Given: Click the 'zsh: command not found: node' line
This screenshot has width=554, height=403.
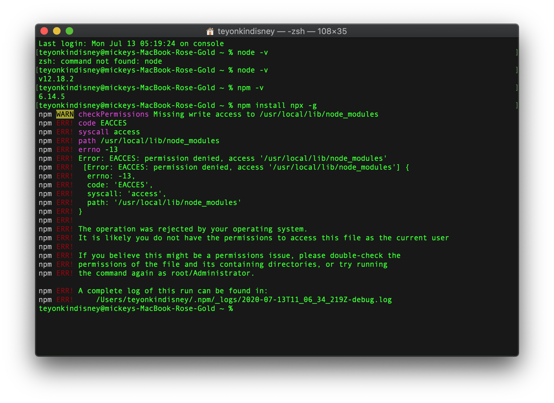Looking at the screenshot, I should [x=100, y=61].
